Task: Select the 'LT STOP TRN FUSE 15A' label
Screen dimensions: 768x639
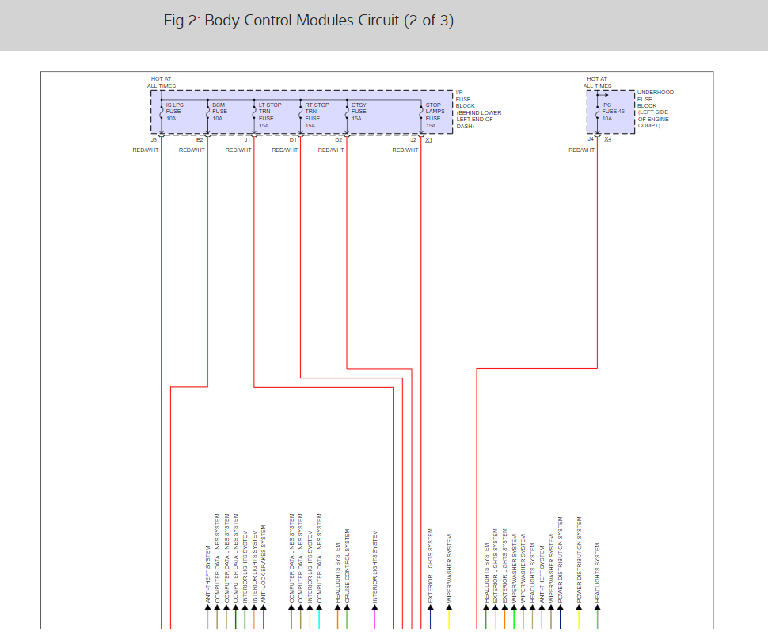Action: click(x=270, y=115)
